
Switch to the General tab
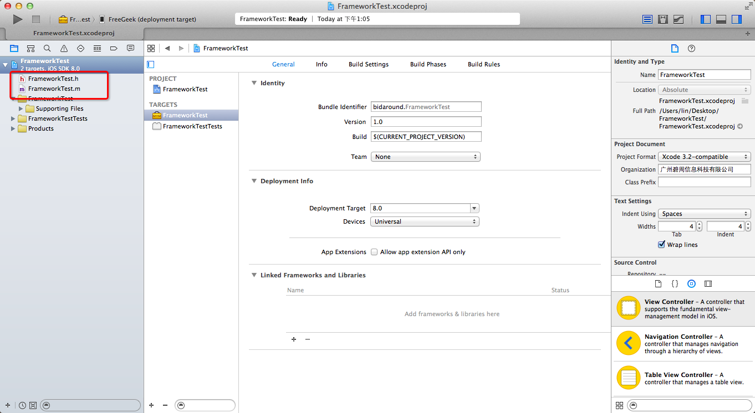tap(283, 64)
